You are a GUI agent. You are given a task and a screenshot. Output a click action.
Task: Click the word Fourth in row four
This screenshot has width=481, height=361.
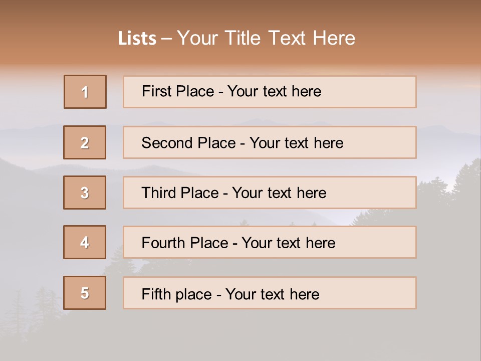tap(161, 243)
